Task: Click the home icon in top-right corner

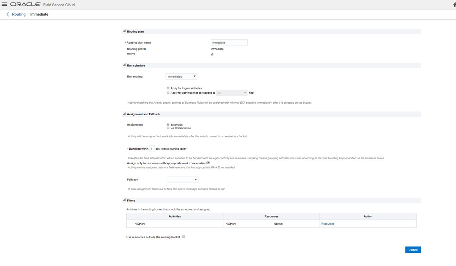Action: point(454,5)
